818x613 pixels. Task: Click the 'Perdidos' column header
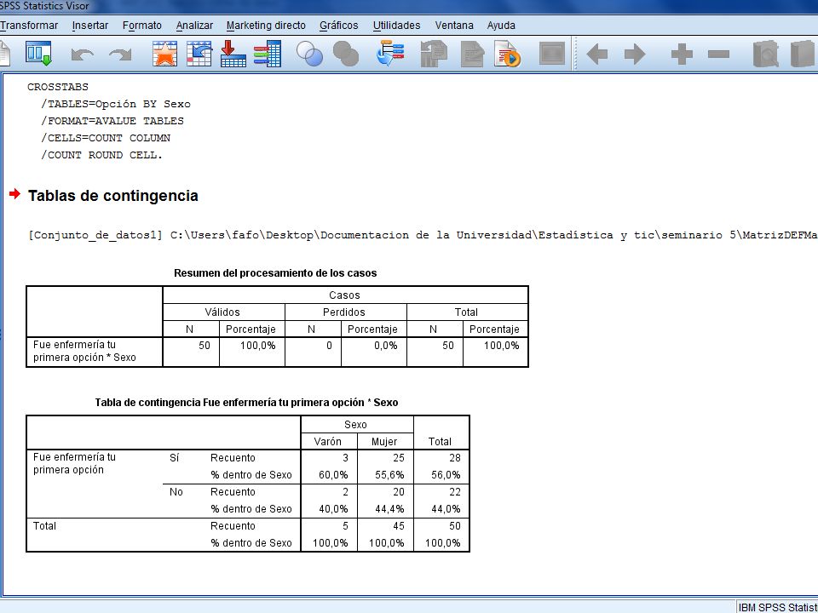[x=344, y=312]
